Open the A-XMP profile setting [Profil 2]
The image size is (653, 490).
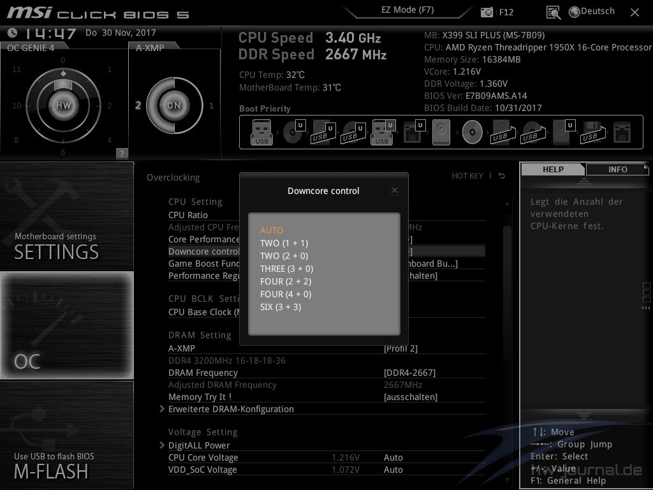tap(400, 348)
